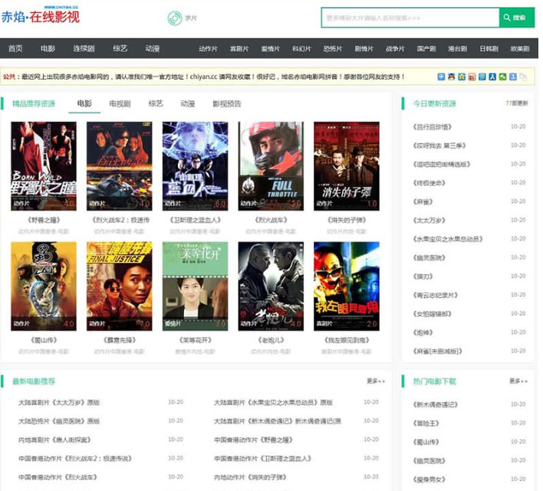
Task: Click 《新木偶奇遇记》 in 热门电影下载 list
Action: (x=436, y=404)
